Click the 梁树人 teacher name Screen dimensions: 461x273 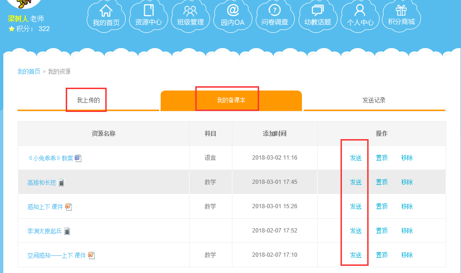pos(18,19)
